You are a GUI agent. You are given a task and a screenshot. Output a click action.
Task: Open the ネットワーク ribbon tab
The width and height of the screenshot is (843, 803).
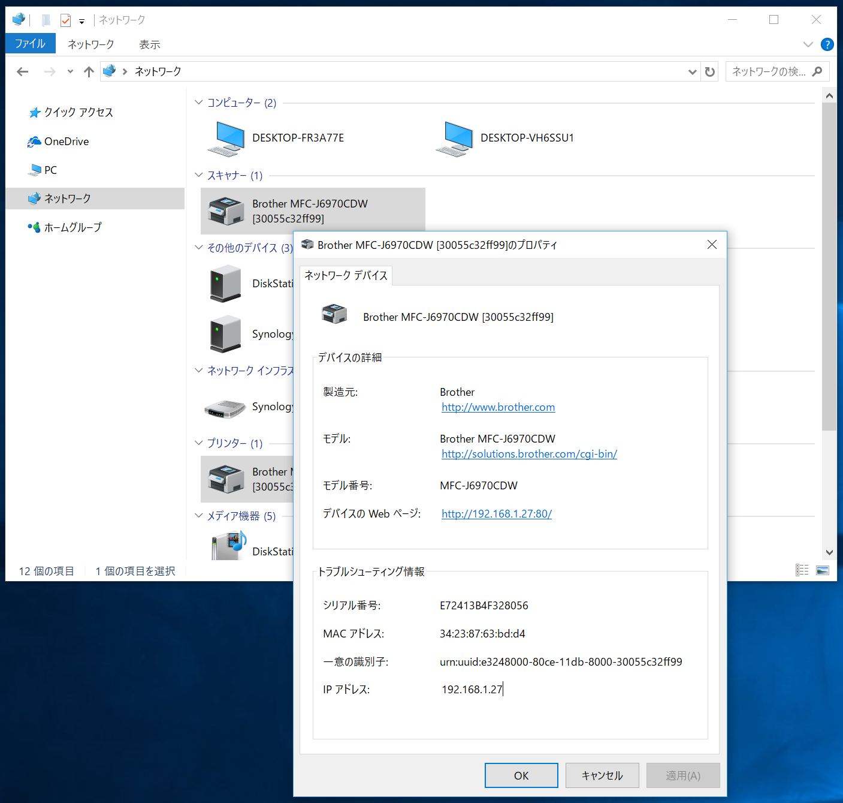click(91, 44)
